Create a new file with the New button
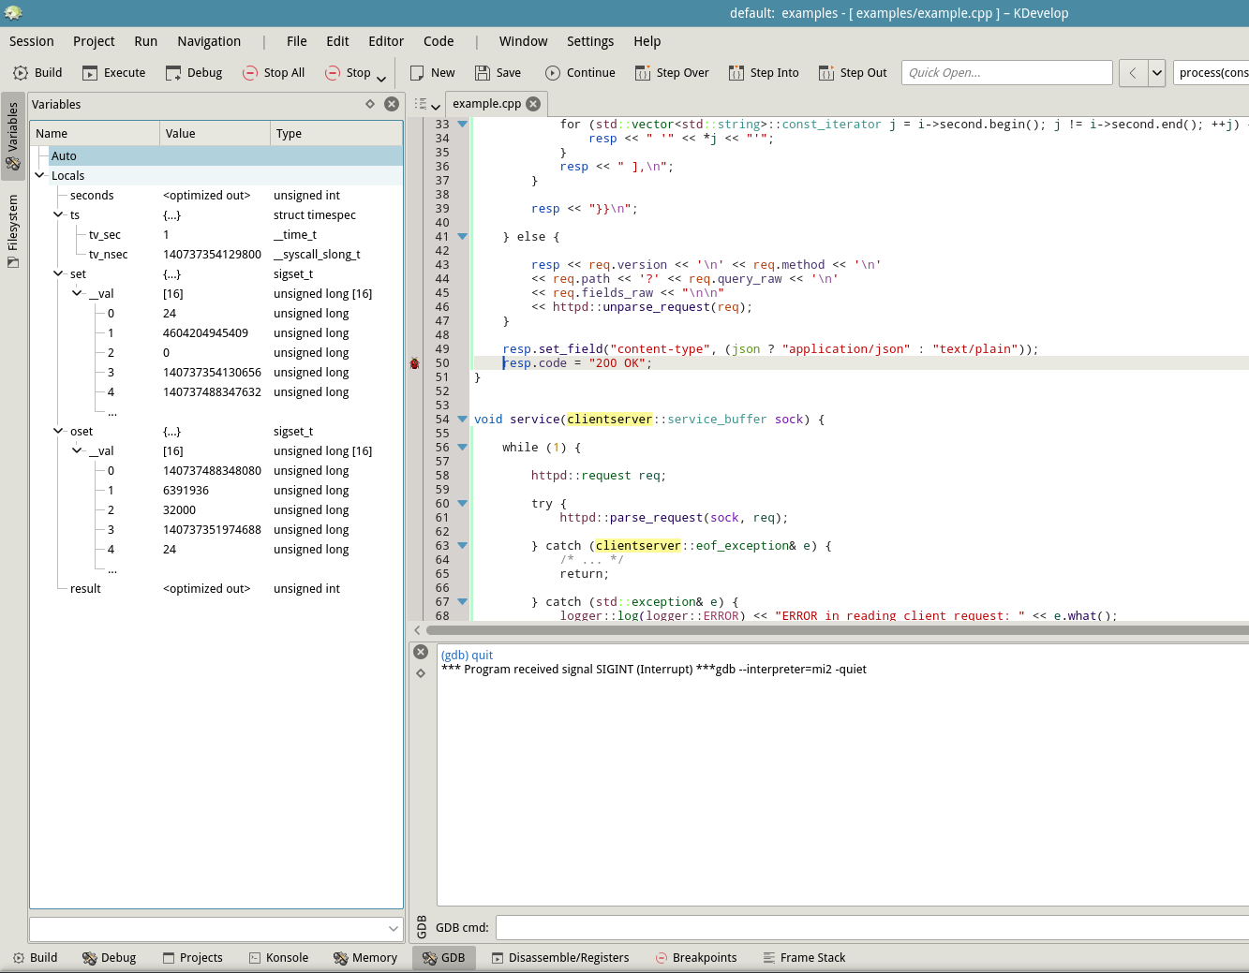 click(432, 73)
